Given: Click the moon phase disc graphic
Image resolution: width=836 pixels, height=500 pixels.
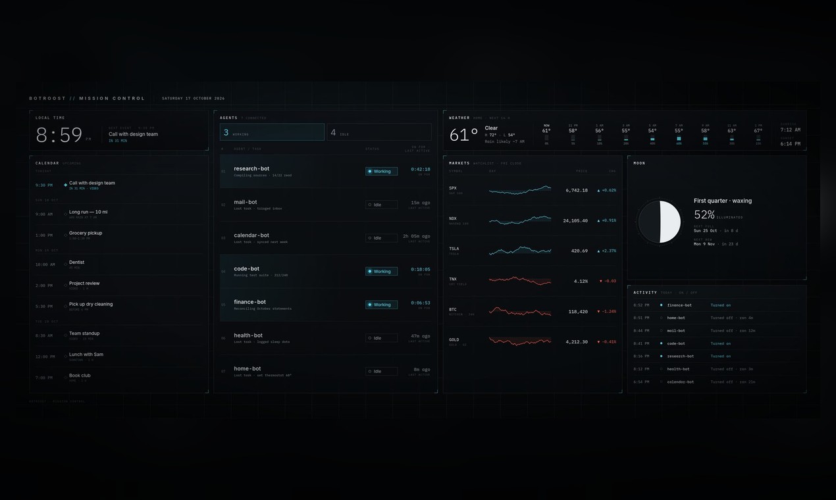Looking at the screenshot, I should click(x=660, y=222).
